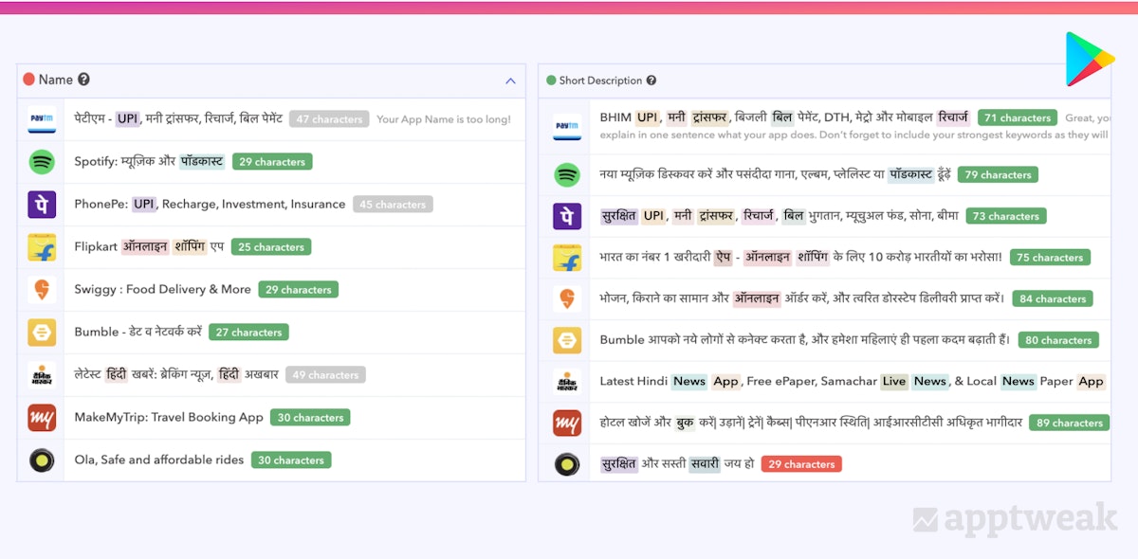Select the Bumble icon in Name list
This screenshot has height=559, width=1138.
(42, 333)
